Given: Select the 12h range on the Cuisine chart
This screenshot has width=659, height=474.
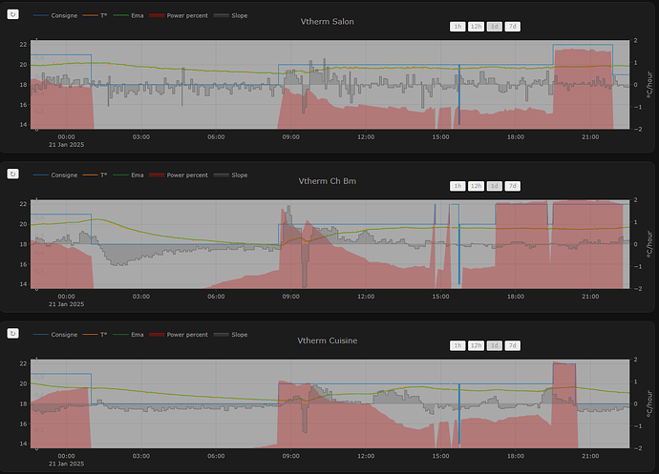Looking at the screenshot, I should pyautogui.click(x=476, y=345).
